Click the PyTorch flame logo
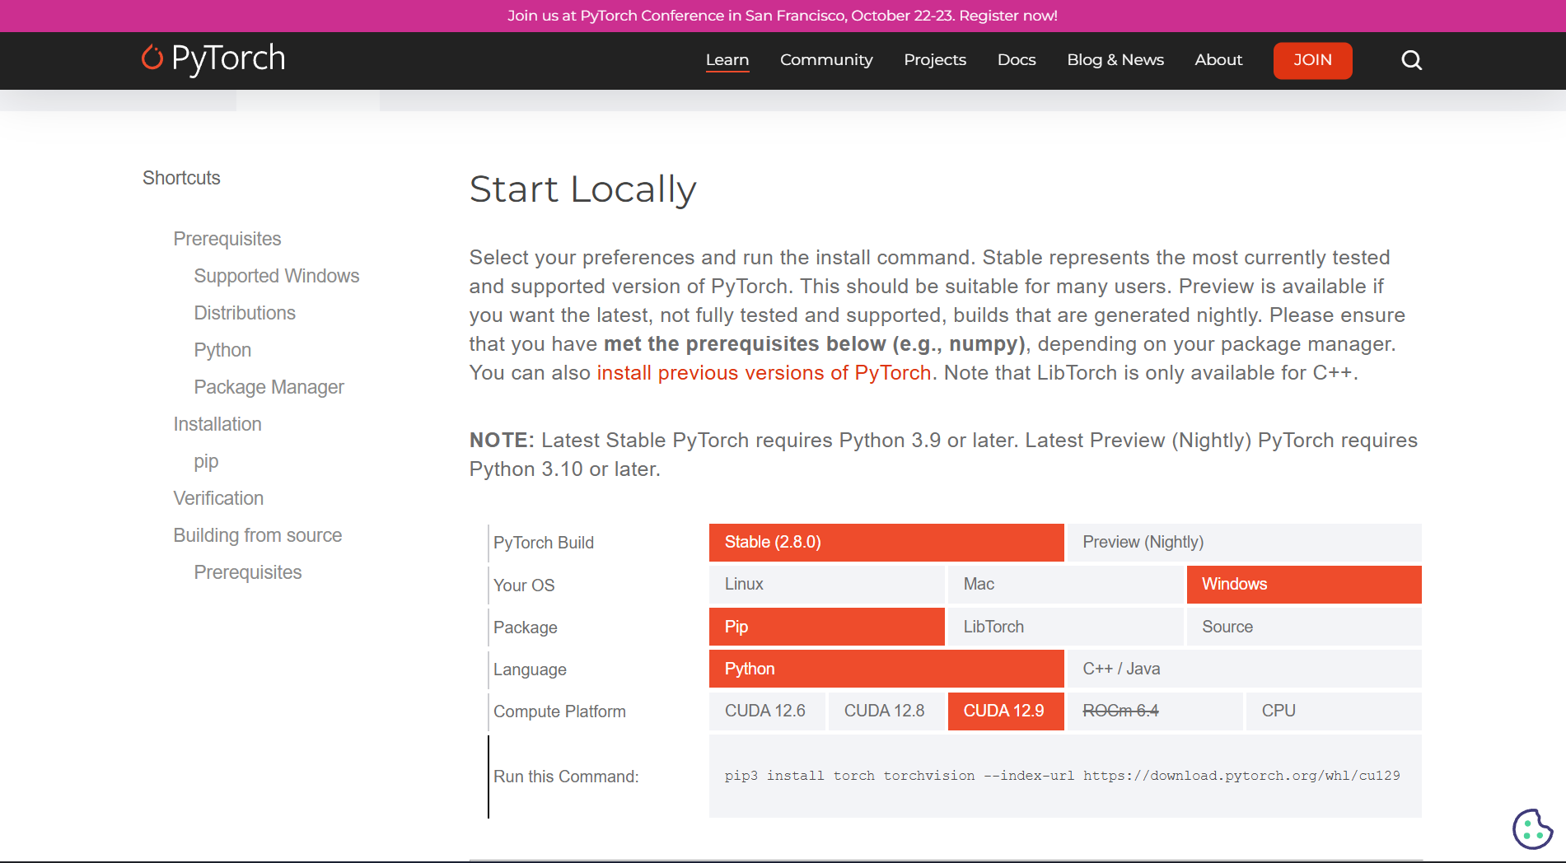 [x=152, y=58]
